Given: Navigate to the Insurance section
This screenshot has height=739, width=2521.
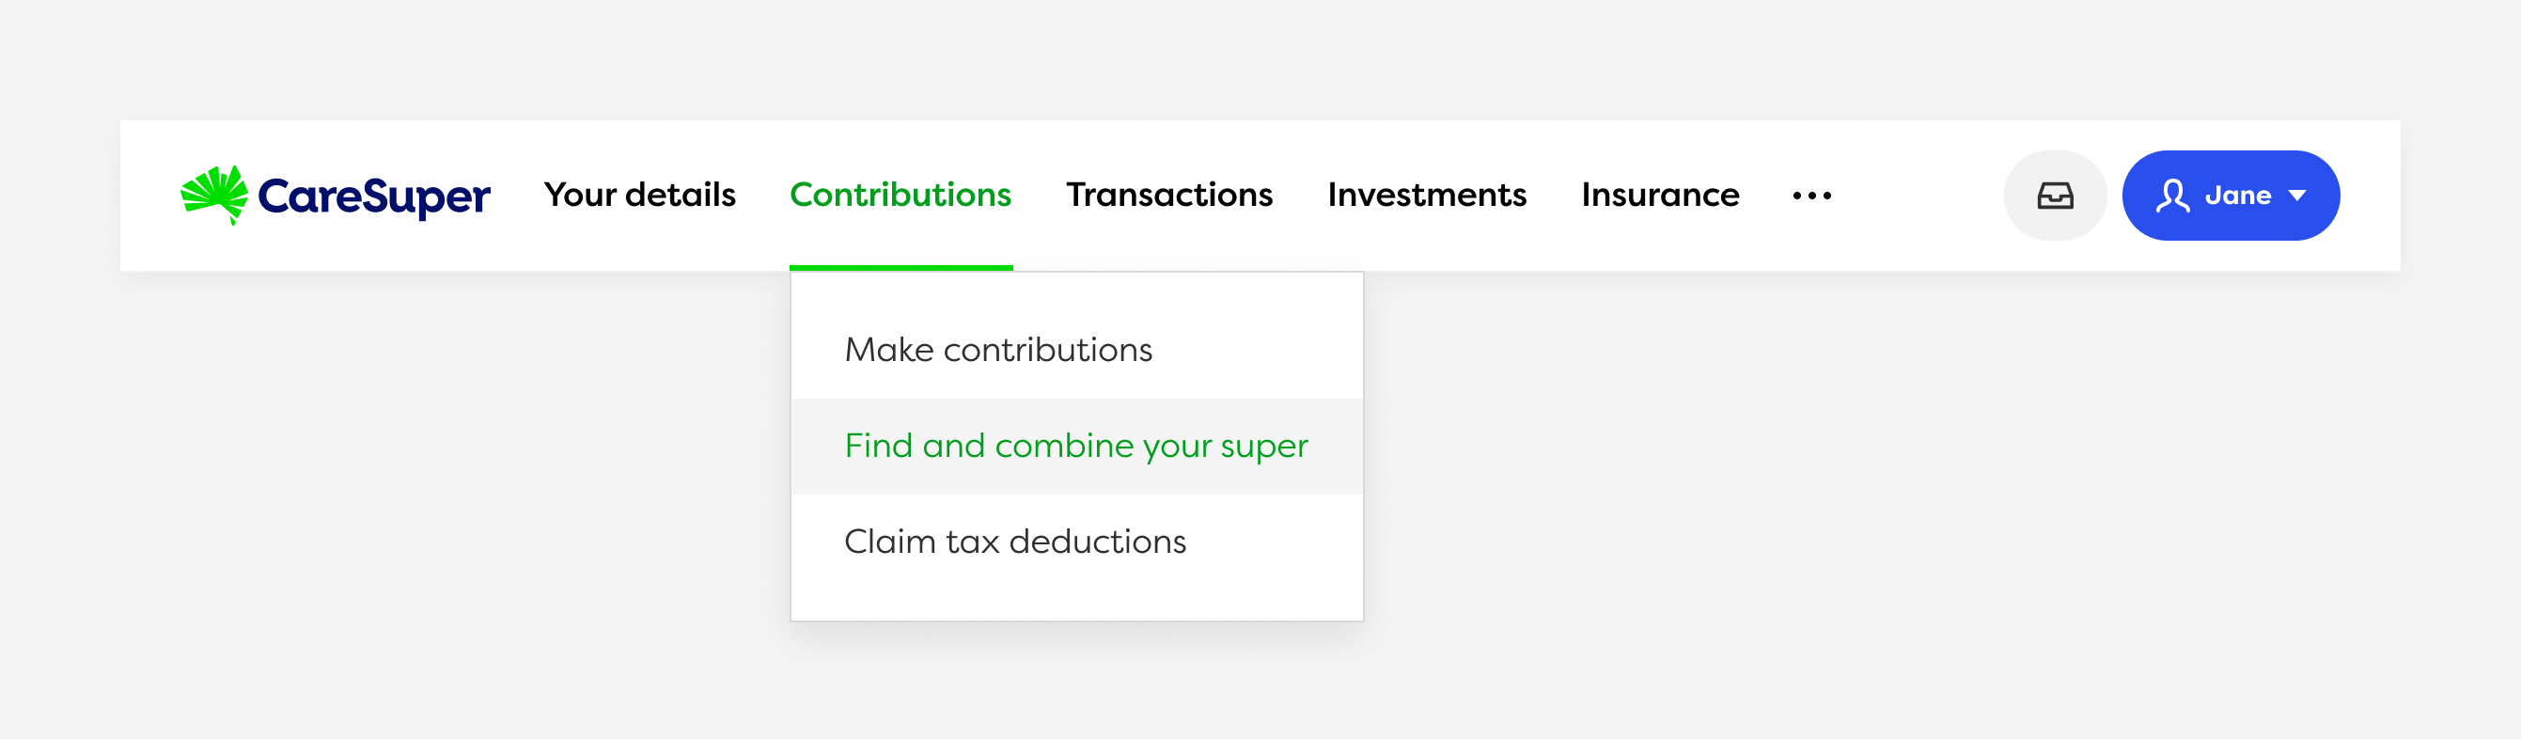Looking at the screenshot, I should pos(1661,195).
